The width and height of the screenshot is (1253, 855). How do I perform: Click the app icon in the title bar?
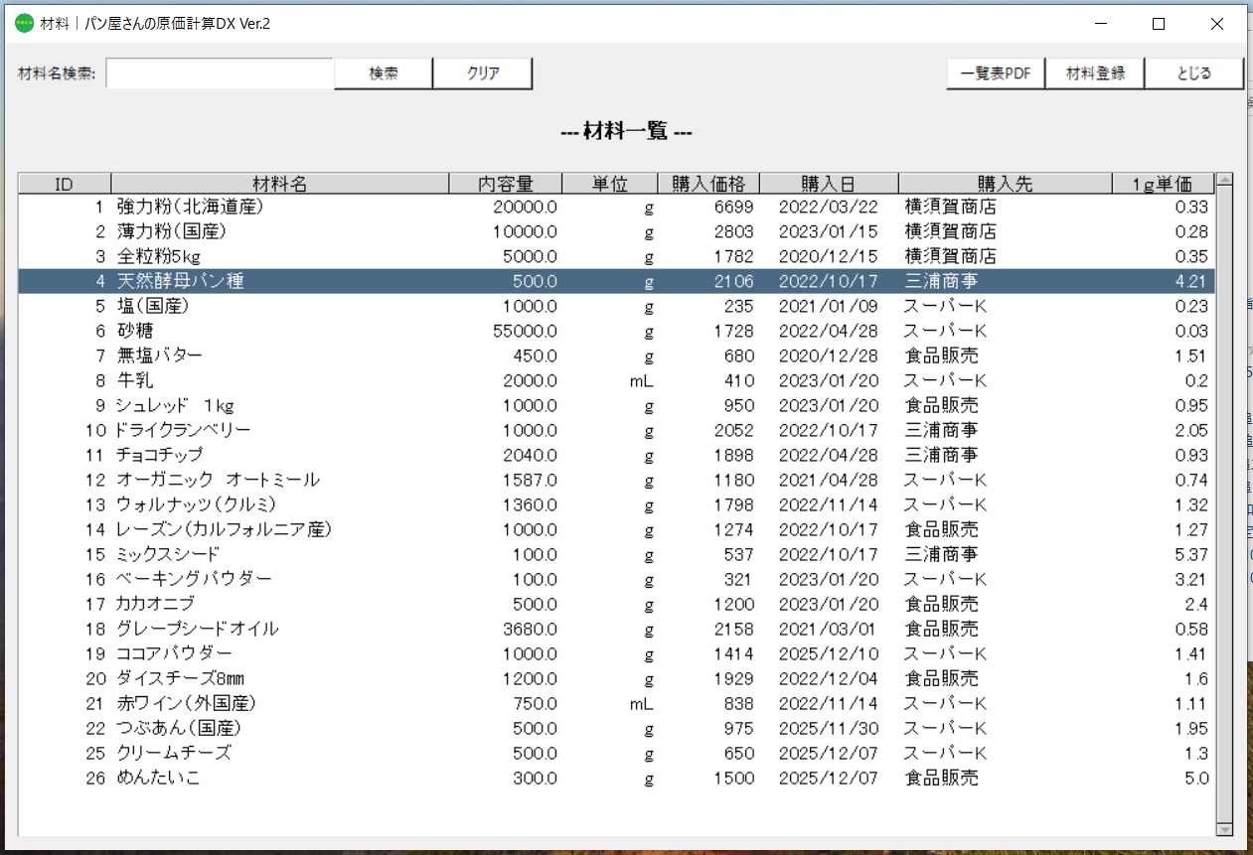pyautogui.click(x=22, y=22)
